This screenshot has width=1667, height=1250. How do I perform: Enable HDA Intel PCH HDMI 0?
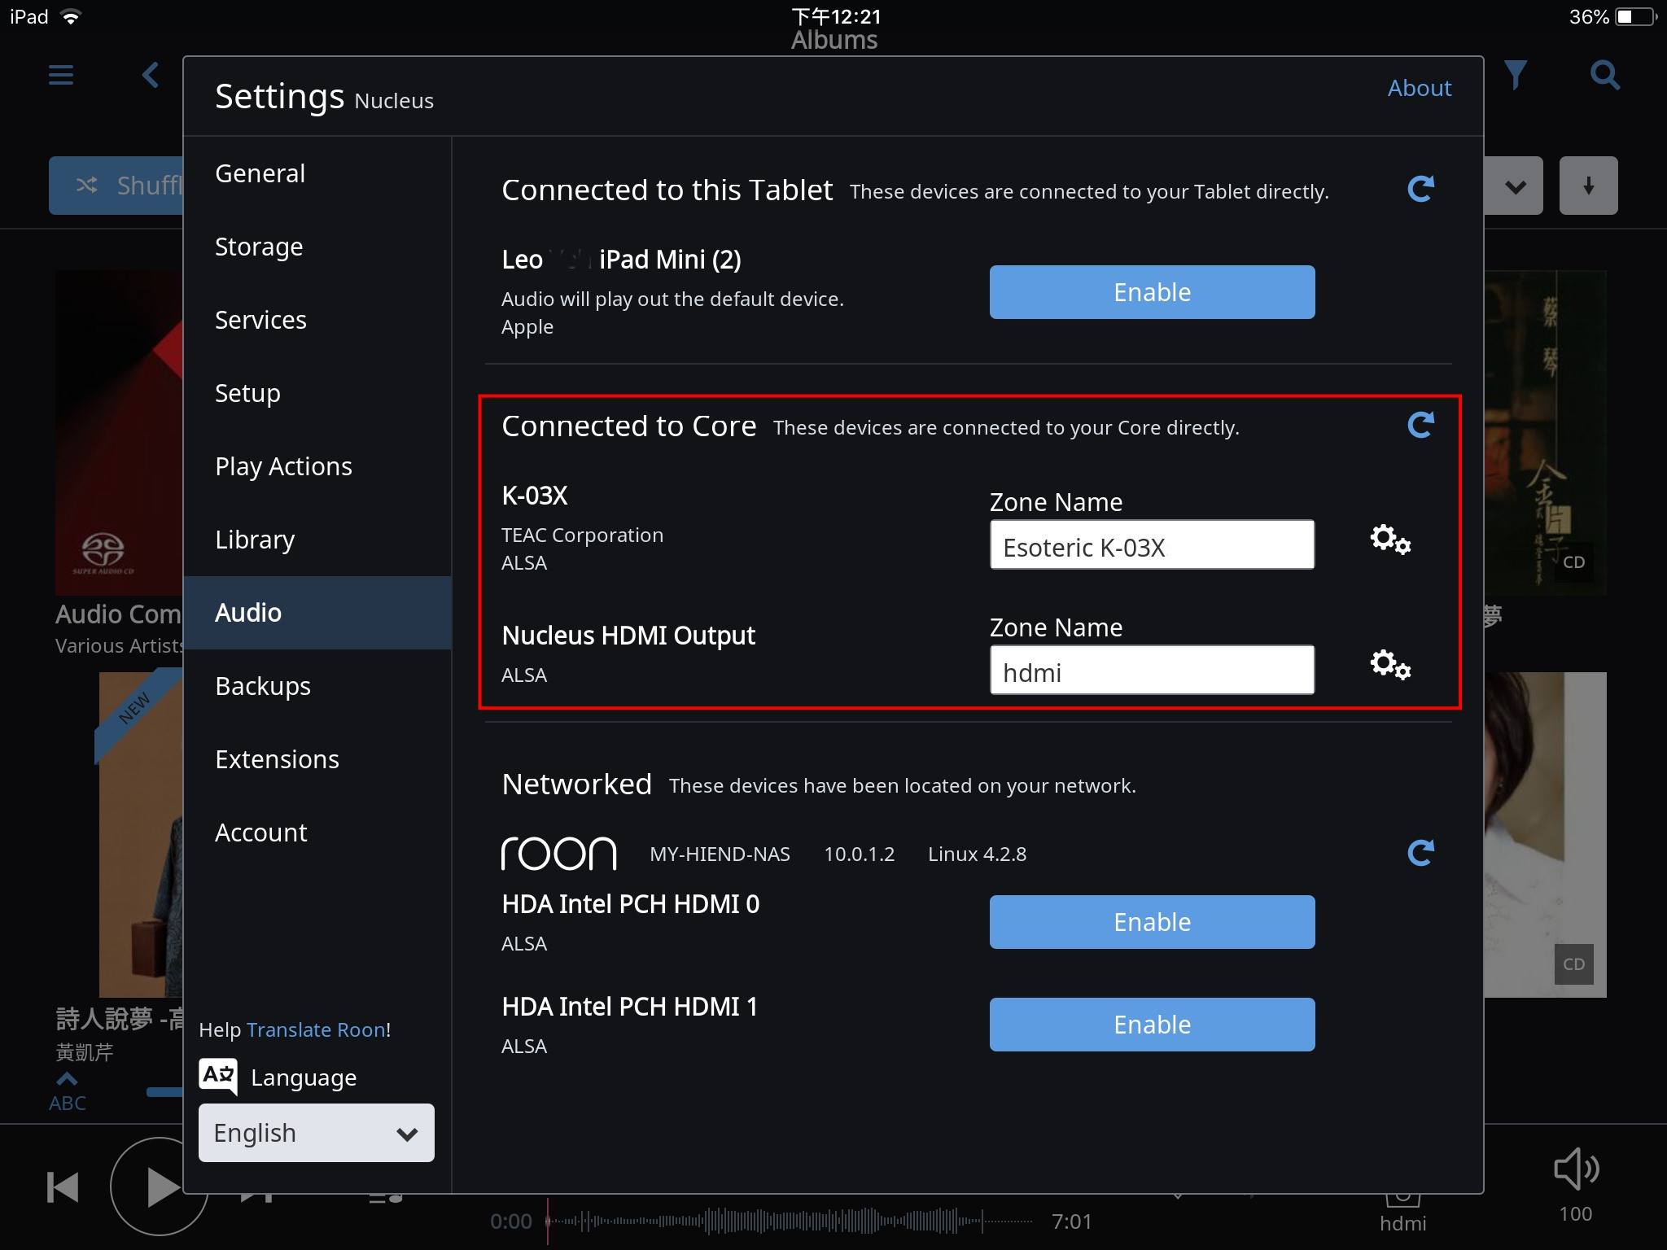pos(1152,922)
